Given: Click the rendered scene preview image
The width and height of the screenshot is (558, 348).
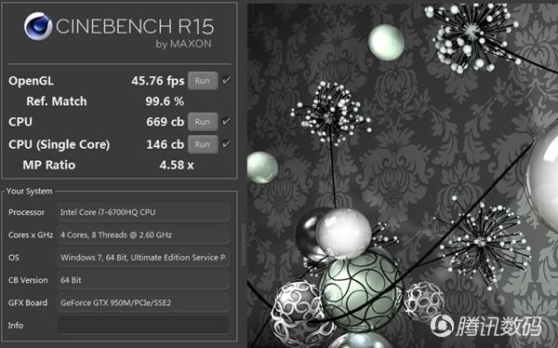Looking at the screenshot, I should [x=403, y=175].
